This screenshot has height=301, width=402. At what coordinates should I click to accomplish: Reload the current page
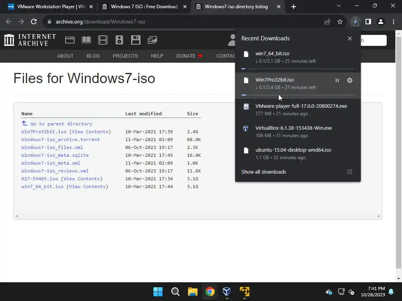[34, 22]
